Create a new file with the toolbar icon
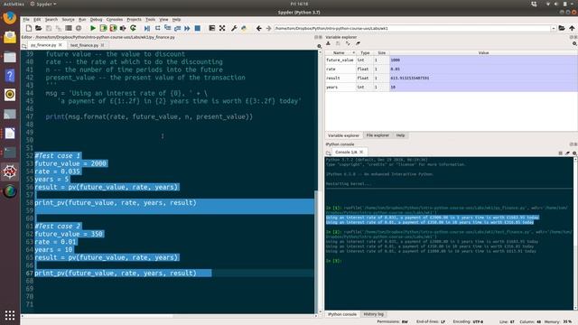 click(x=29, y=28)
